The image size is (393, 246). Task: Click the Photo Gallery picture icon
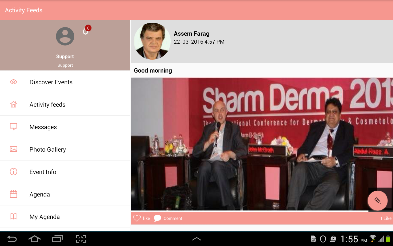click(14, 149)
